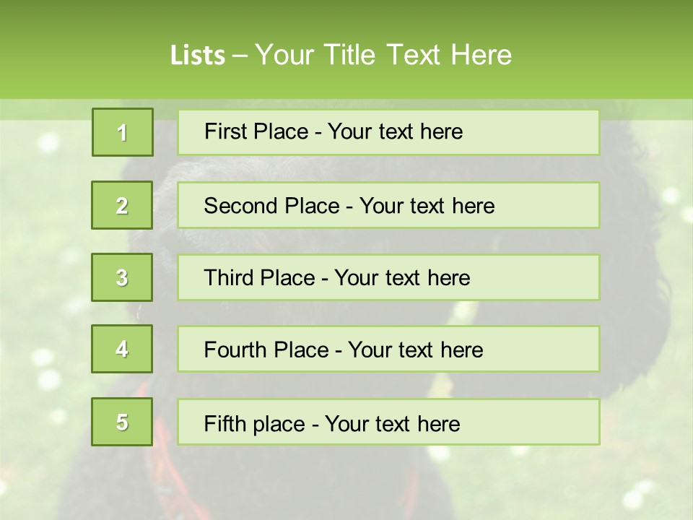Click the number 5 list marker
This screenshot has height=520, width=693.
coord(122,422)
